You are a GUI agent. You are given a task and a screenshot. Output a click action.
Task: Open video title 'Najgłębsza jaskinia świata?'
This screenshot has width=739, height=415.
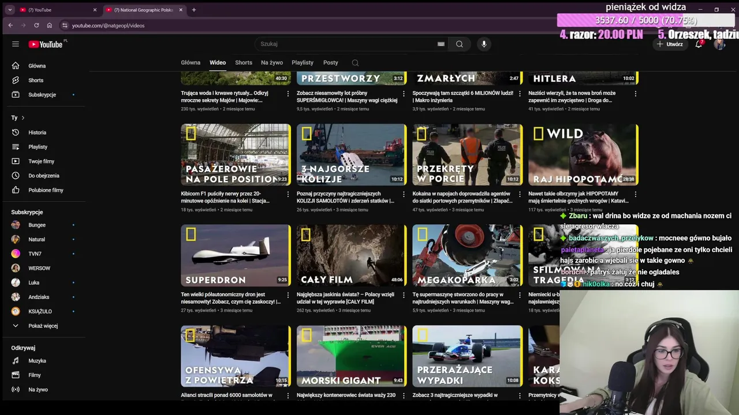point(346,298)
